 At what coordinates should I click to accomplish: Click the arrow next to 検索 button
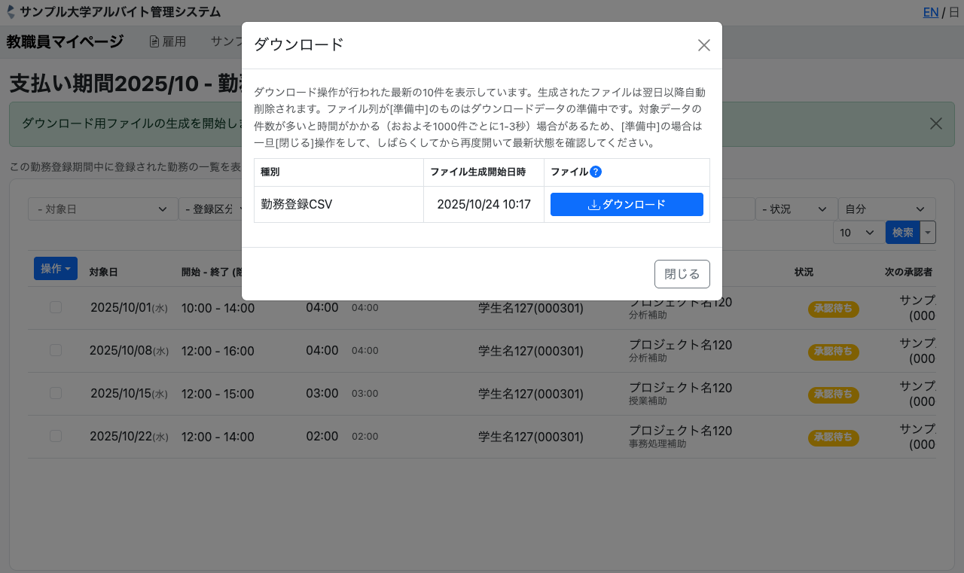click(x=928, y=233)
